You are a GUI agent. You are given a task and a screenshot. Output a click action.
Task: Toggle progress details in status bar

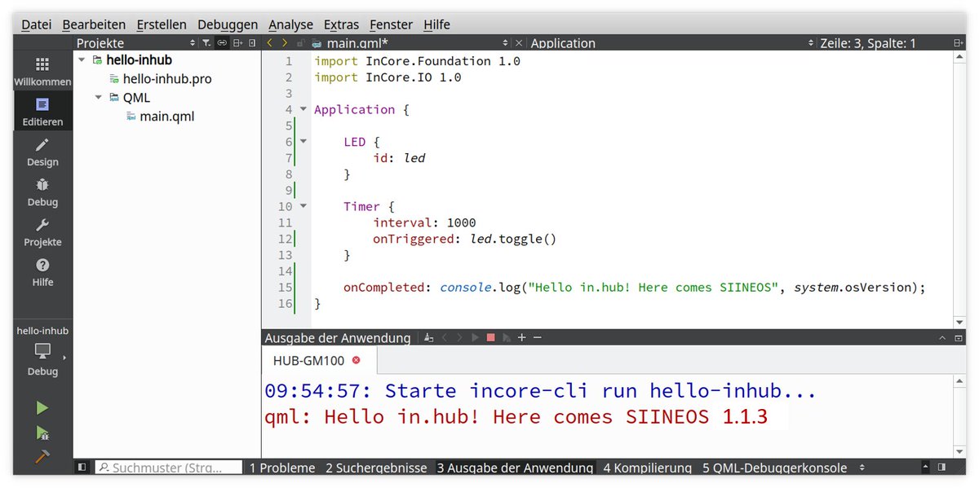(926, 468)
